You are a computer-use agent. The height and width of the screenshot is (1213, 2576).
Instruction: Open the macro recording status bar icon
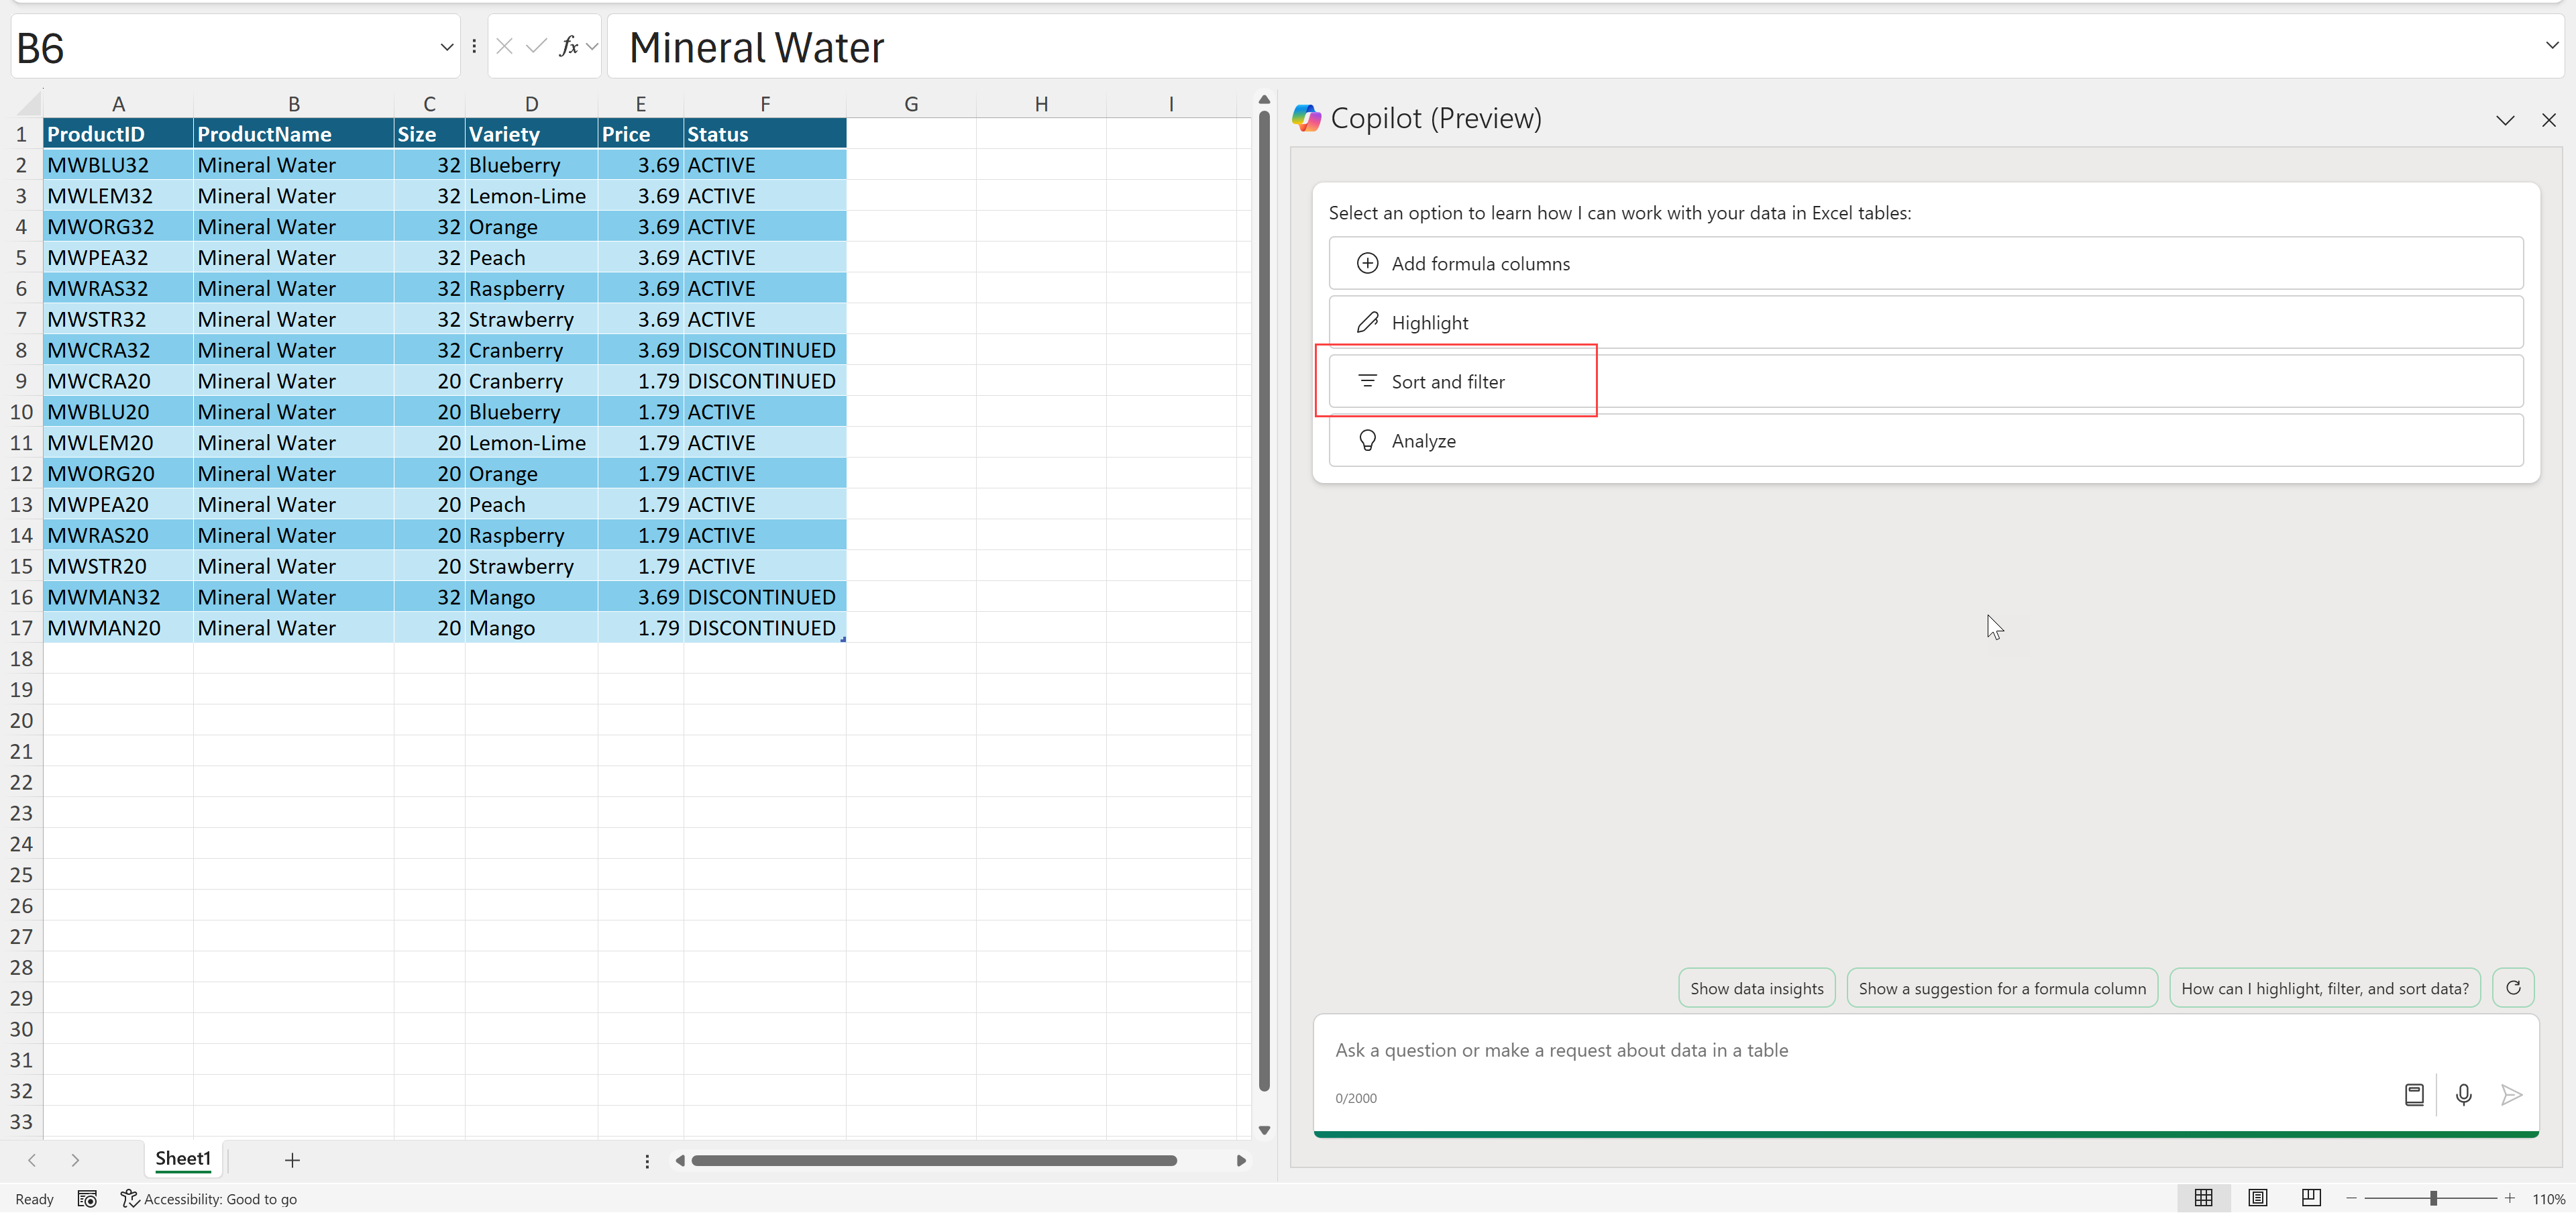click(x=87, y=1198)
